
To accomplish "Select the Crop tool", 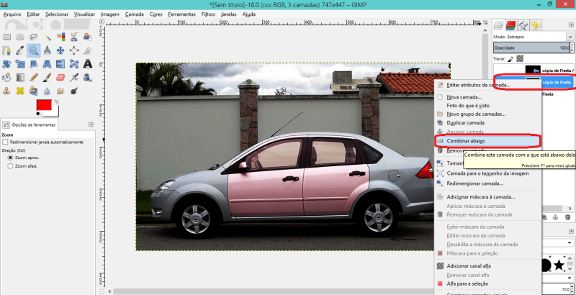I will pos(87,50).
